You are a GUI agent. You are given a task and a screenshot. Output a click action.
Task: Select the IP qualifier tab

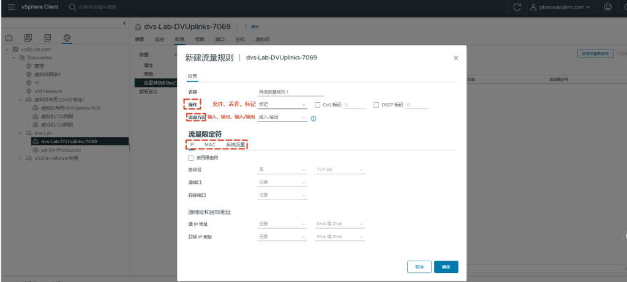192,144
